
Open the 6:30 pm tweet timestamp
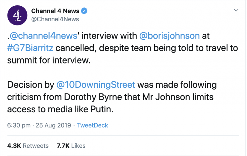19,125
